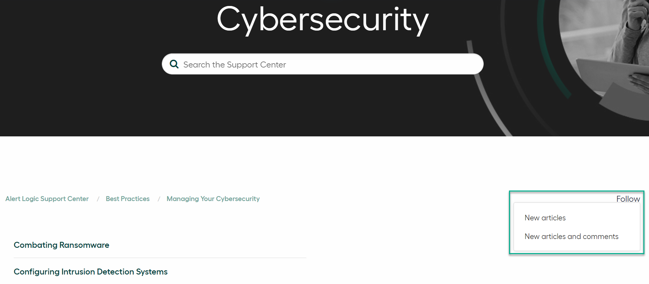Click the first breadcrumb slash separator
This screenshot has height=284, width=649.
98,199
